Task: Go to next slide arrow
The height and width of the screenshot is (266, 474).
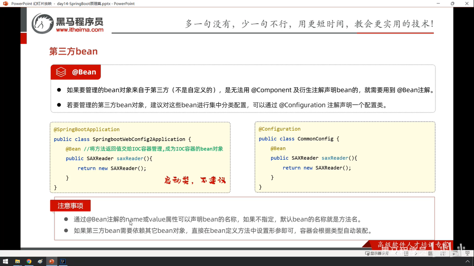Action: (416, 254)
